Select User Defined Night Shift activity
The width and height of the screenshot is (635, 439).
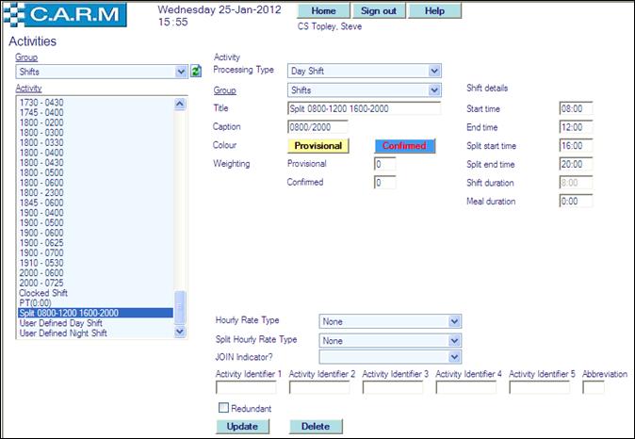pyautogui.click(x=61, y=333)
